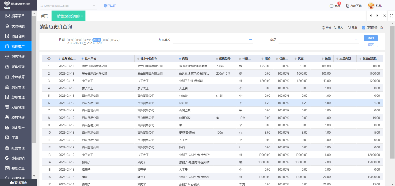The width and height of the screenshot is (395, 186).
Task: Go to next tab arrow
Action: (377, 16)
